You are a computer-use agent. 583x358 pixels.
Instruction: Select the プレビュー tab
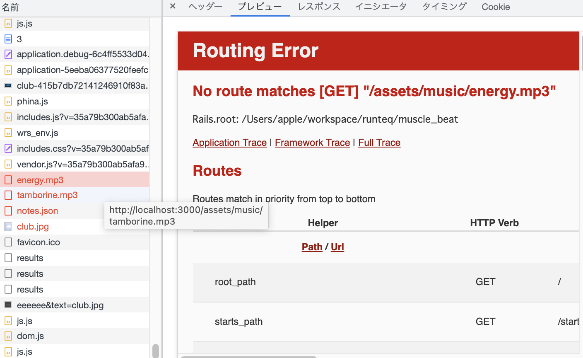[260, 7]
